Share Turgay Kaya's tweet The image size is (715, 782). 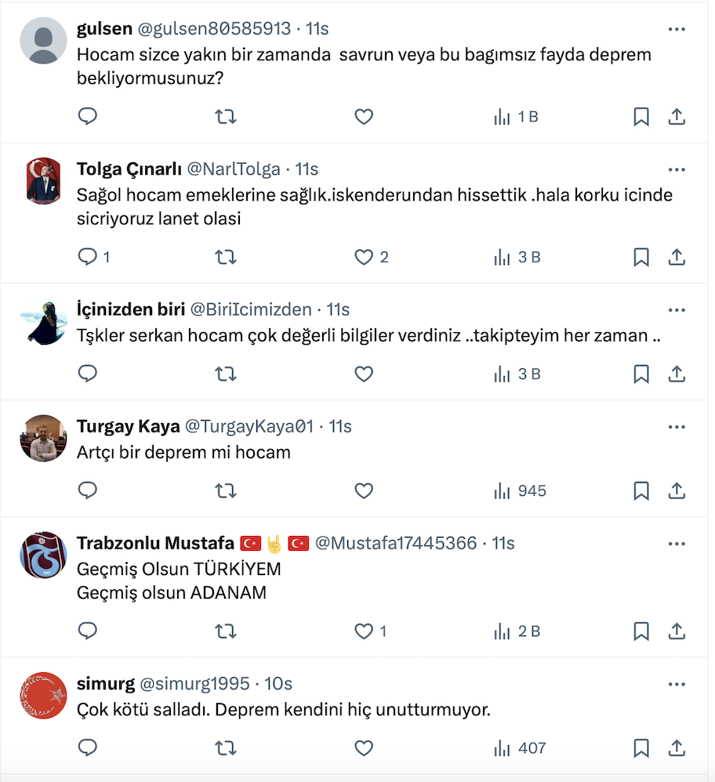tap(677, 491)
